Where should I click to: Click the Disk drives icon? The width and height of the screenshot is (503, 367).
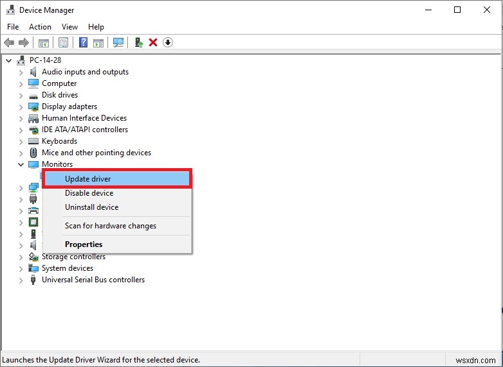coord(33,96)
